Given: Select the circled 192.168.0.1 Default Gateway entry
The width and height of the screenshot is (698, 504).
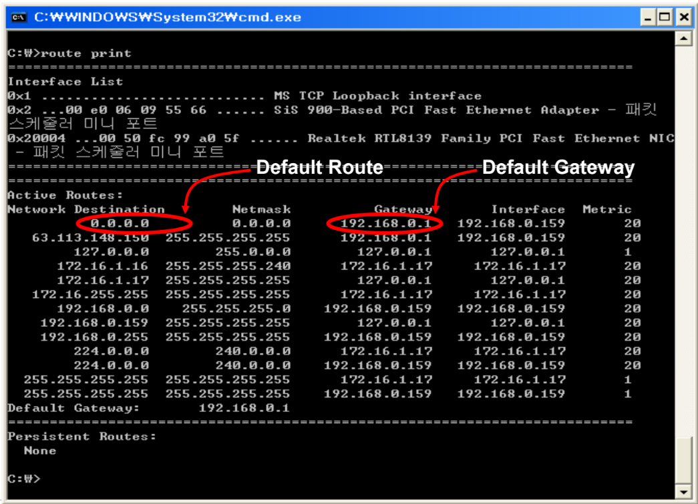Looking at the screenshot, I should click(x=385, y=223).
